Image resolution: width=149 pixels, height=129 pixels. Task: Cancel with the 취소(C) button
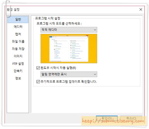click(x=131, y=118)
